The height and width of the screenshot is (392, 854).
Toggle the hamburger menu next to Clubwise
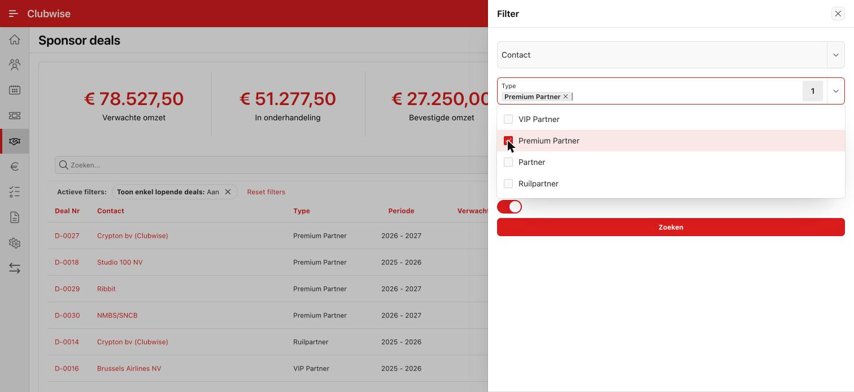click(x=14, y=14)
